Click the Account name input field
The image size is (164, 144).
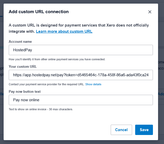(81, 50)
